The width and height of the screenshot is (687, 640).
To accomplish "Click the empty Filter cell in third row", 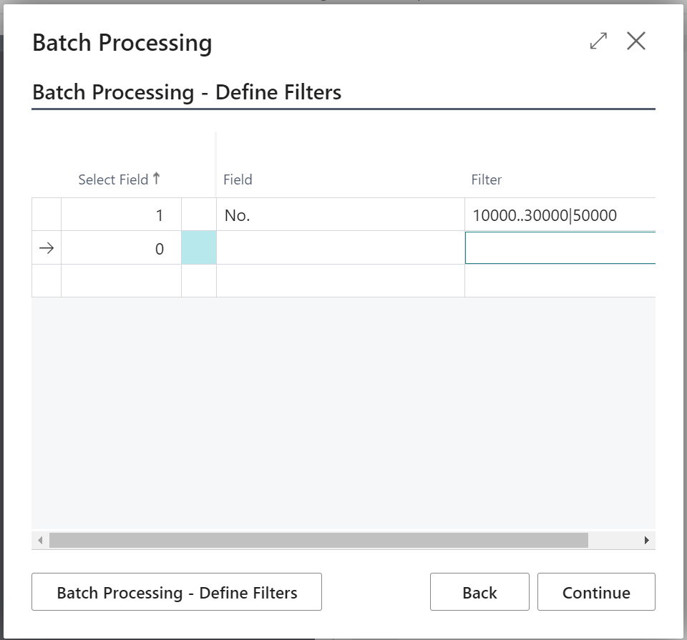I will pos(560,281).
